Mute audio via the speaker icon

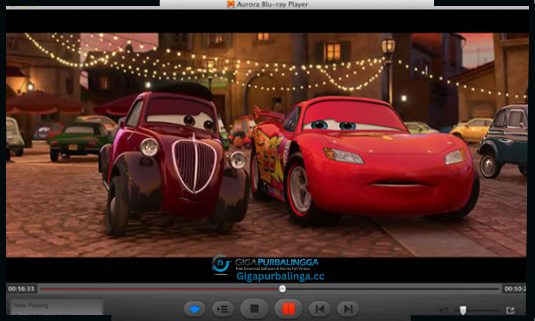point(444,310)
